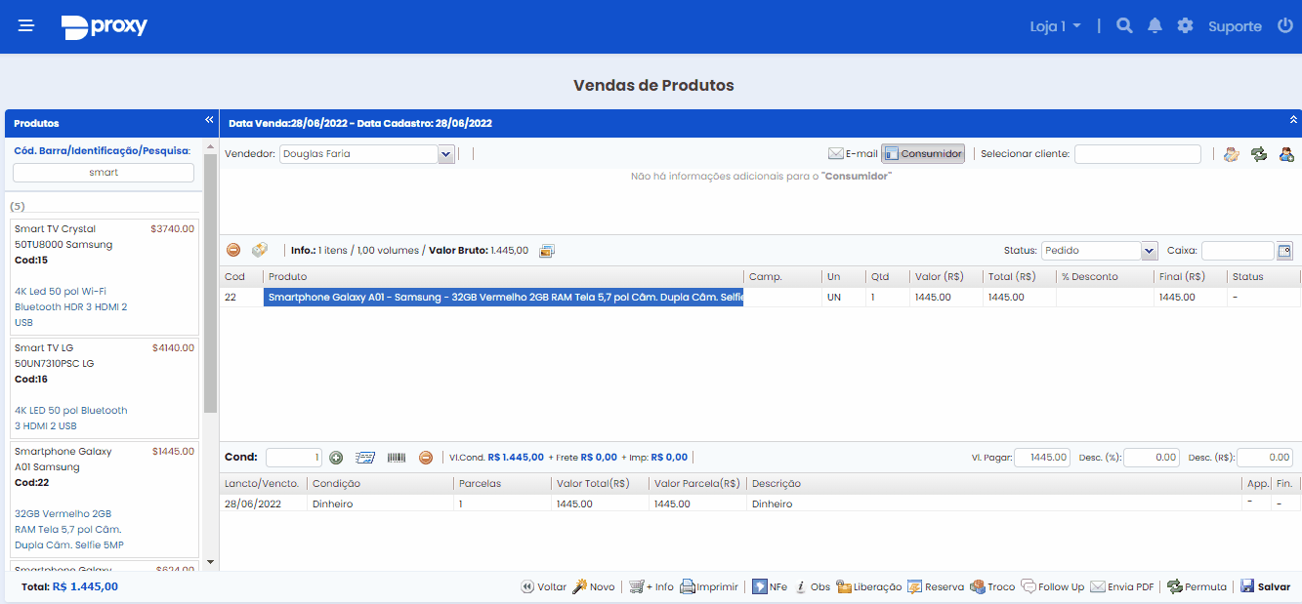Collapse the Produtos side panel
Screen dimensions: 1302x604
(209, 120)
